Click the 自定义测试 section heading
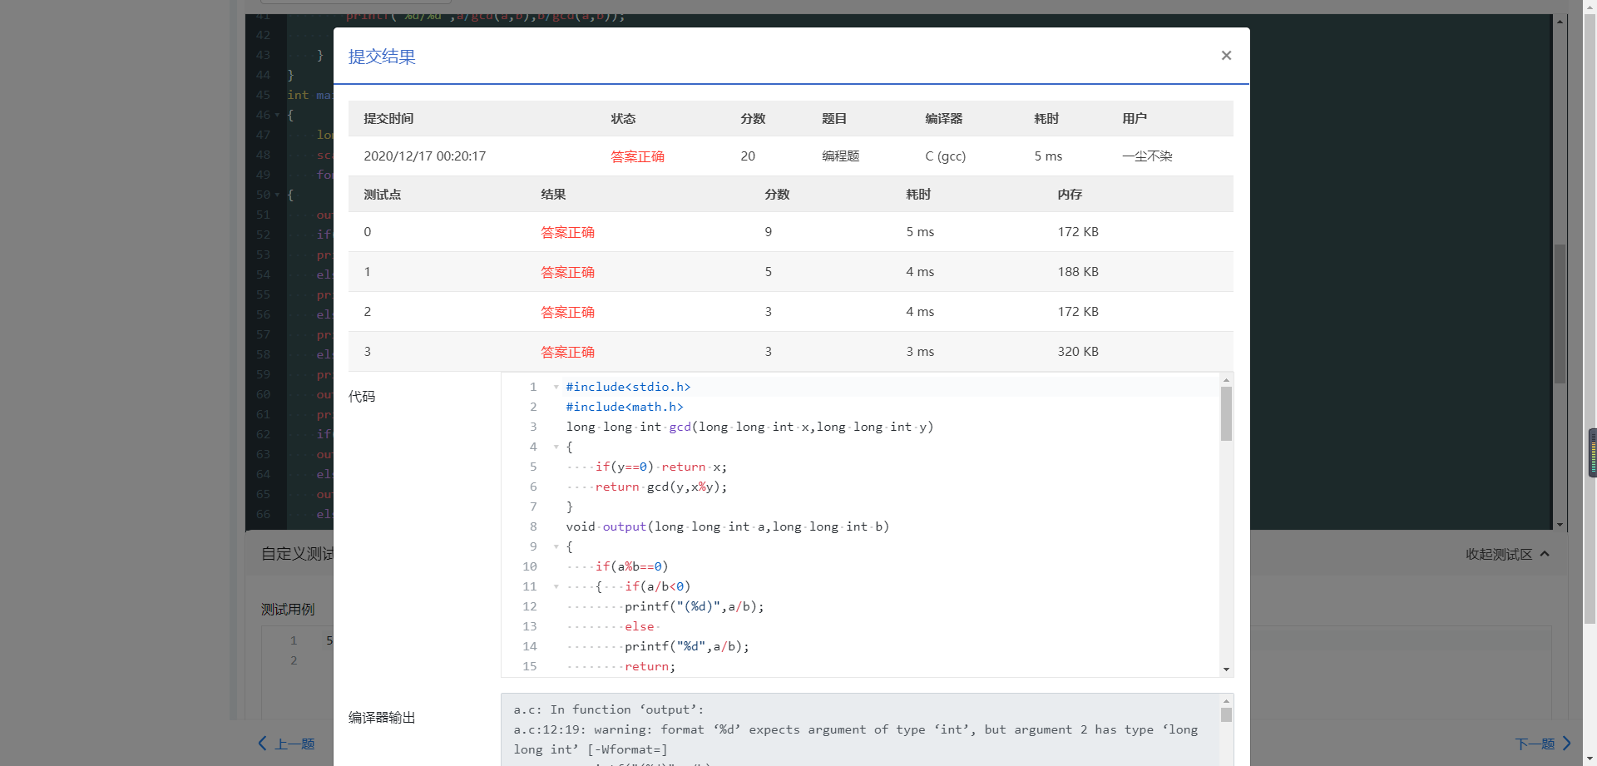Screen dimensions: 1597x766 click(297, 554)
